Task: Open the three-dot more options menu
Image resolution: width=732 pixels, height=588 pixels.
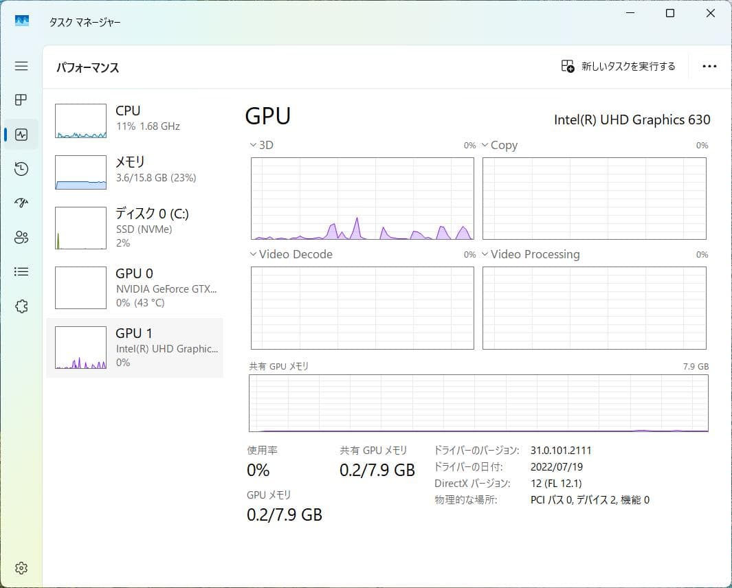Action: tap(709, 66)
